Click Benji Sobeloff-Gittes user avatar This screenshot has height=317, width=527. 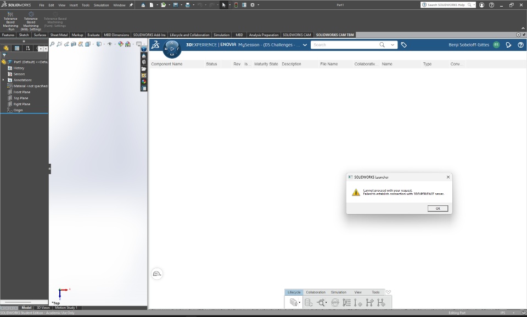point(496,45)
